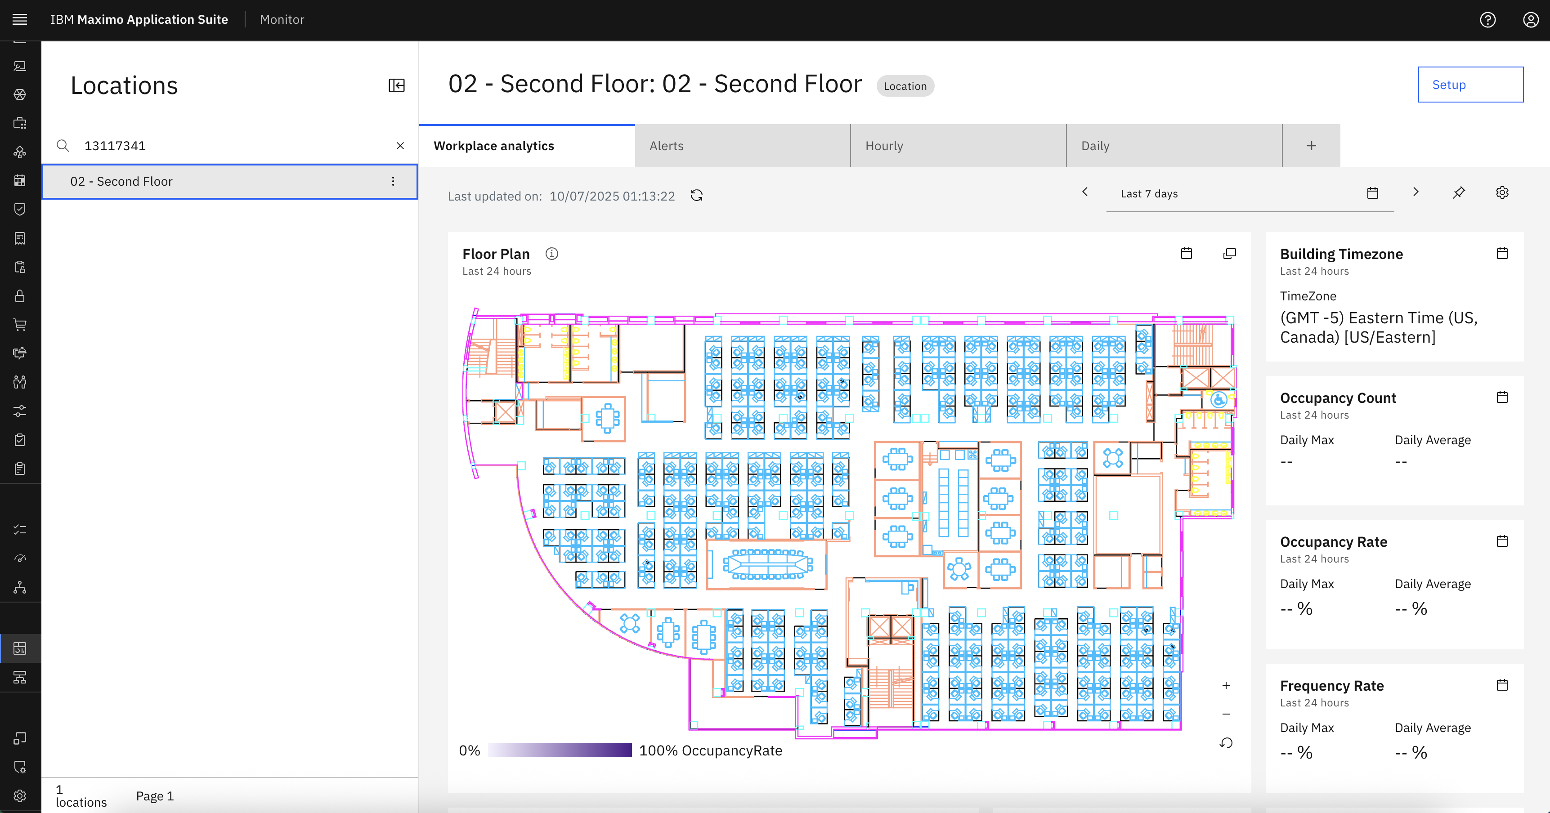Switch to the Alerts tab
Image resolution: width=1550 pixels, height=813 pixels.
tap(743, 146)
